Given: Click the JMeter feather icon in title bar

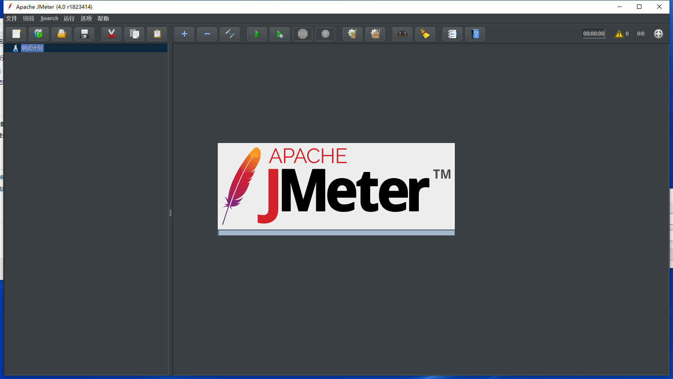Looking at the screenshot, I should [10, 7].
